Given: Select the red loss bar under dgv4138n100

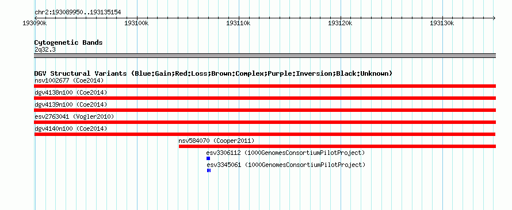Looking at the screenshot, I should click(x=265, y=98).
